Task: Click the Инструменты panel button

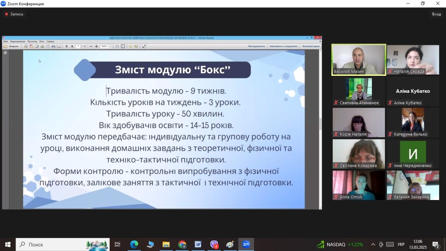Action: coord(257,46)
